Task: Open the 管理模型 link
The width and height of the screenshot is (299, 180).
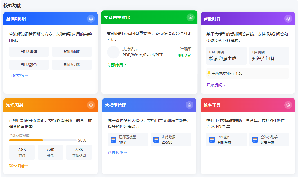Action: point(117,152)
